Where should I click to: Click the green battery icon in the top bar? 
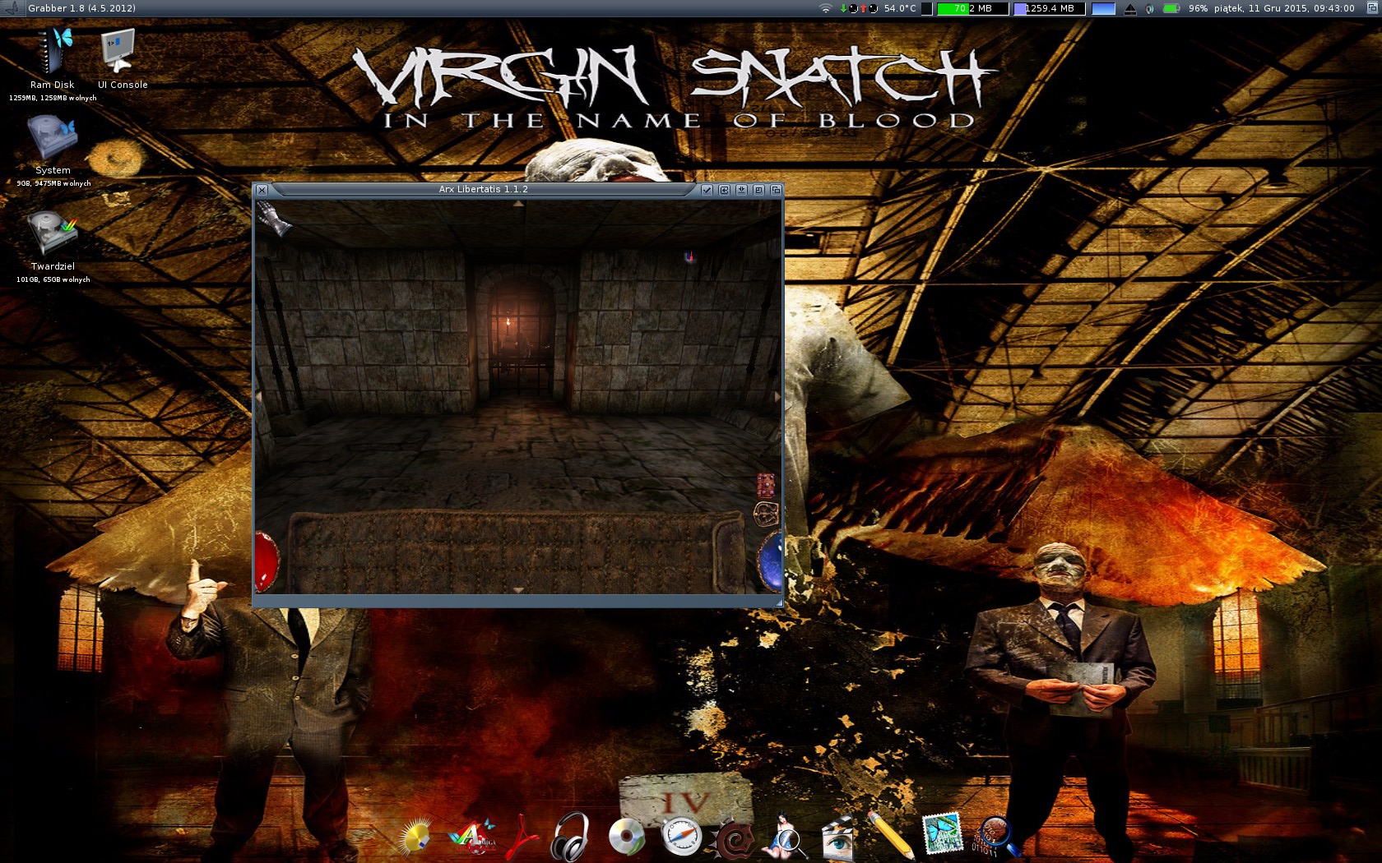coord(1171,8)
